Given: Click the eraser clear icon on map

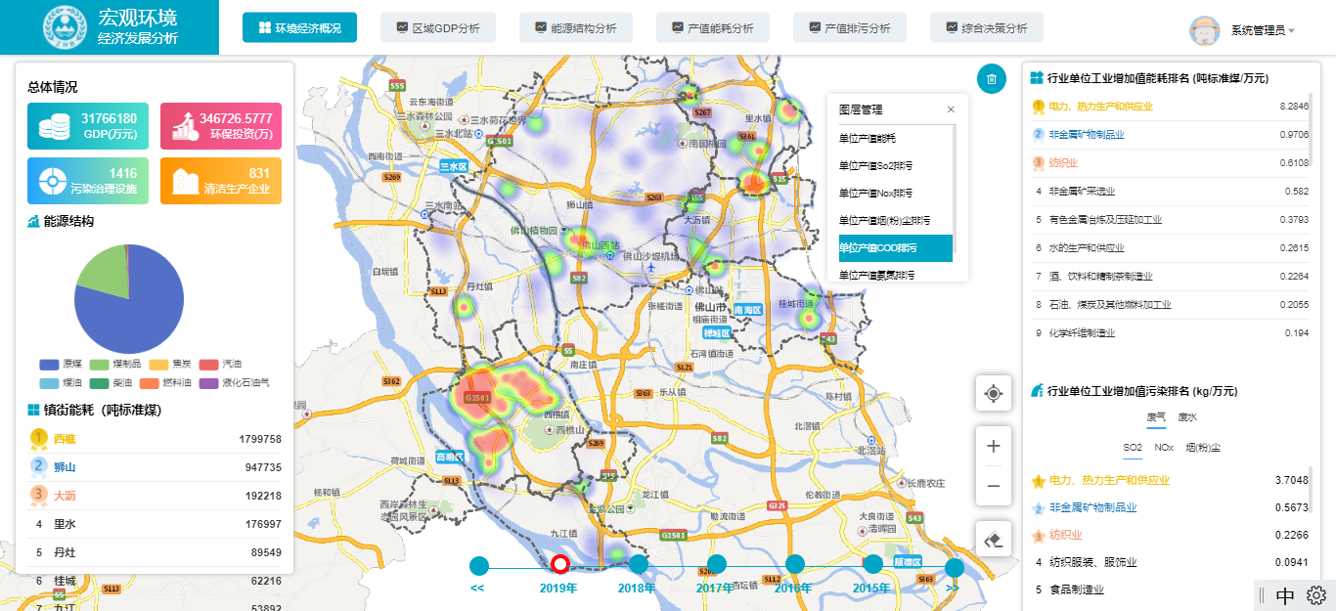Looking at the screenshot, I should 993,539.
